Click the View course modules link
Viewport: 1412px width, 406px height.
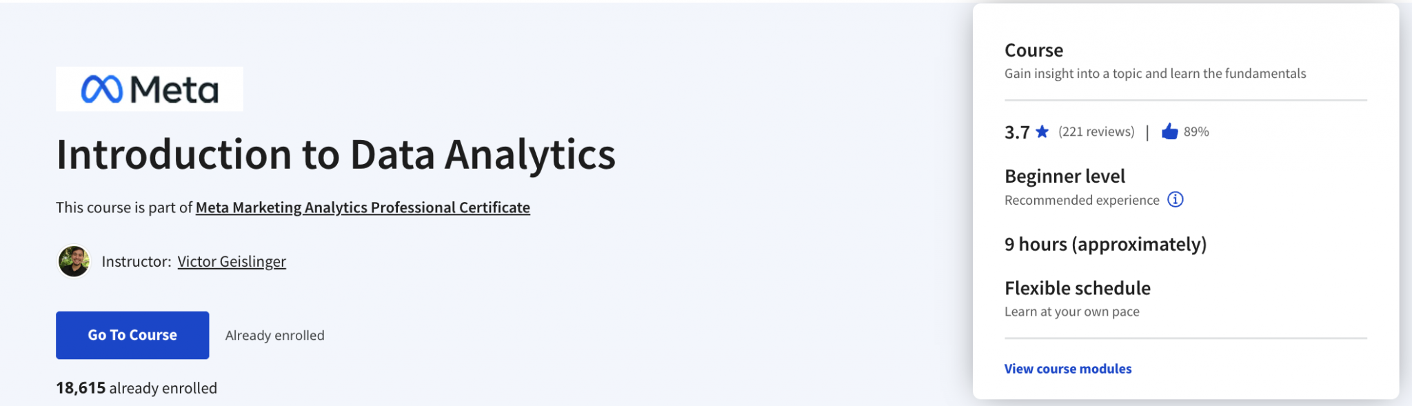(x=1068, y=369)
